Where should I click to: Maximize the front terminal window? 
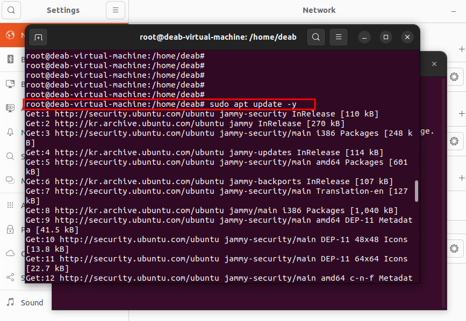coord(386,37)
